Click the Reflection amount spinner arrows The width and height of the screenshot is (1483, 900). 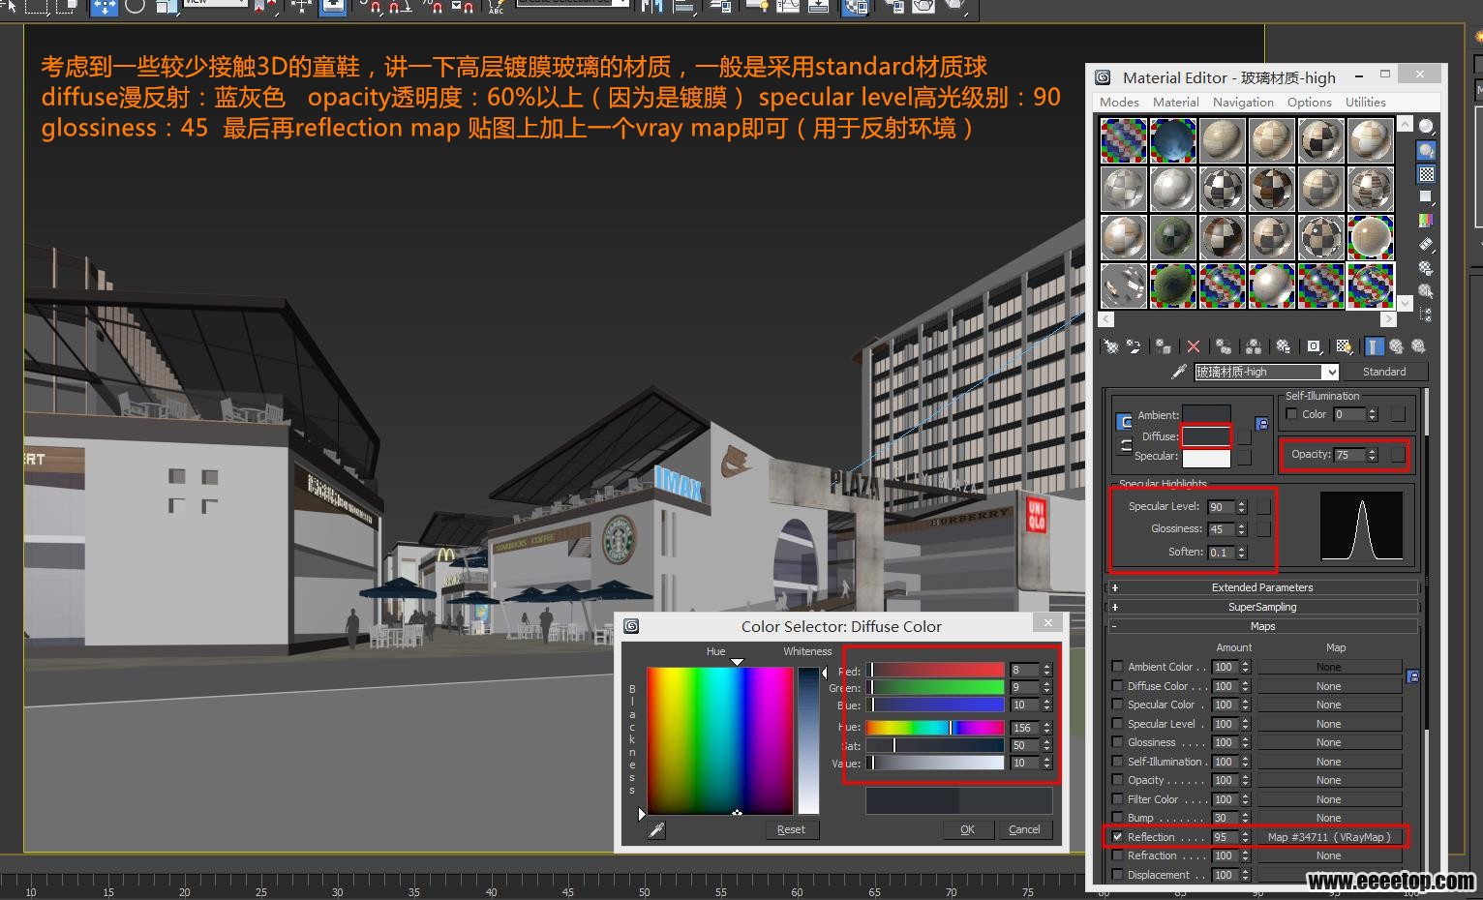coord(1245,837)
